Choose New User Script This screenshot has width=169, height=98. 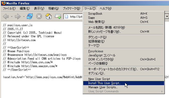(x=124, y=79)
